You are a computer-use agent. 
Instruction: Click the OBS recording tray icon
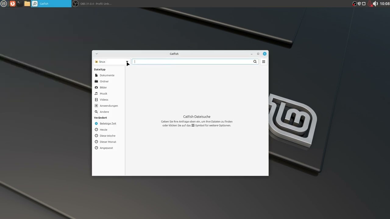pos(354,4)
